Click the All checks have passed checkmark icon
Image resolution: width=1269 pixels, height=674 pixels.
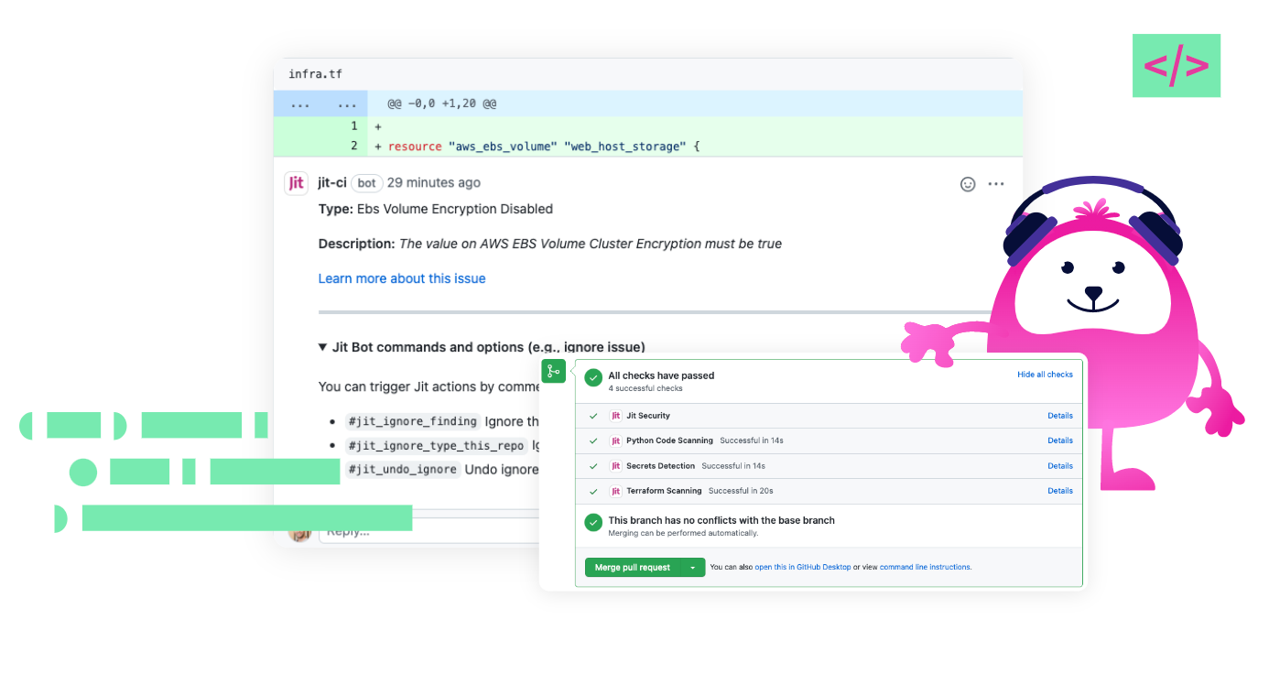[593, 377]
